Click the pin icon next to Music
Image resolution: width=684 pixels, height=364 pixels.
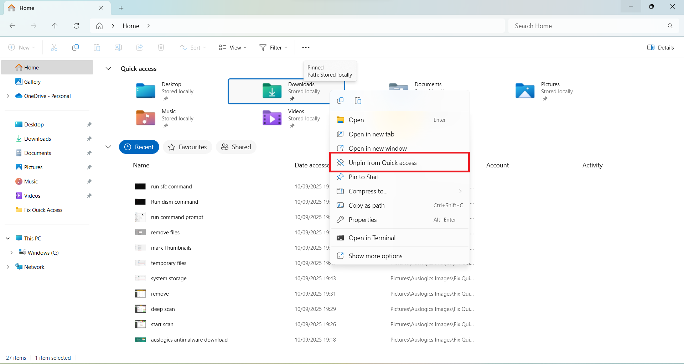(x=89, y=181)
